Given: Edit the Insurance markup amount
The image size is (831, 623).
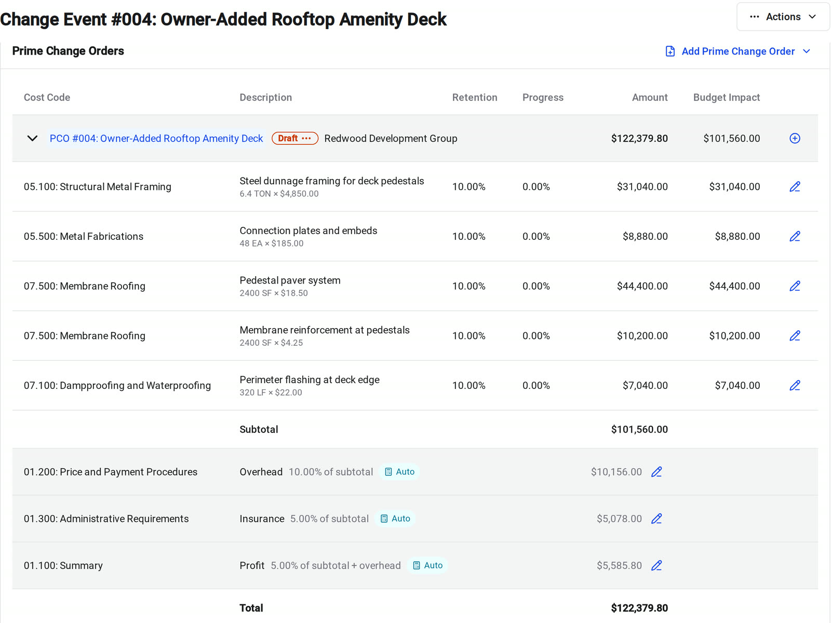Looking at the screenshot, I should point(656,519).
